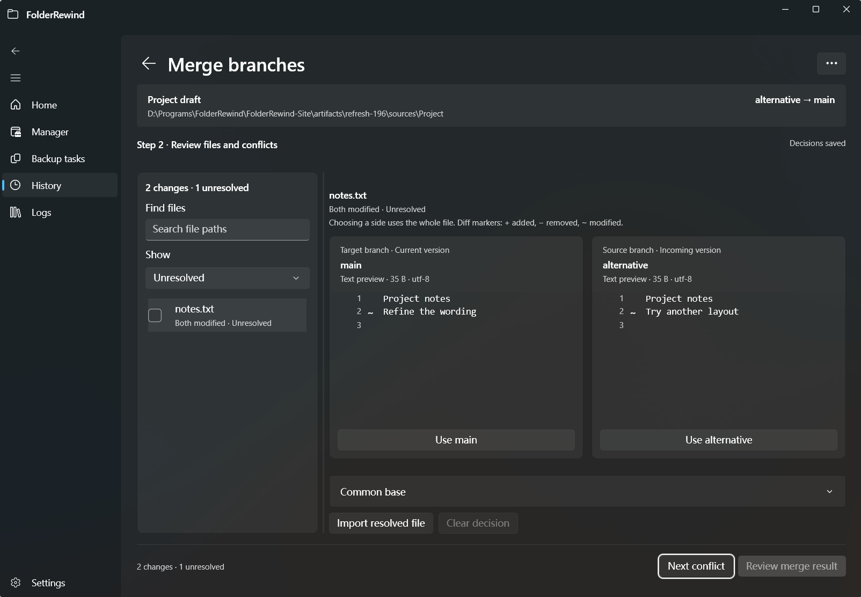Viewport: 861px width, 597px height.
Task: Click line 'Try another layout' in alternative
Action: coord(692,311)
